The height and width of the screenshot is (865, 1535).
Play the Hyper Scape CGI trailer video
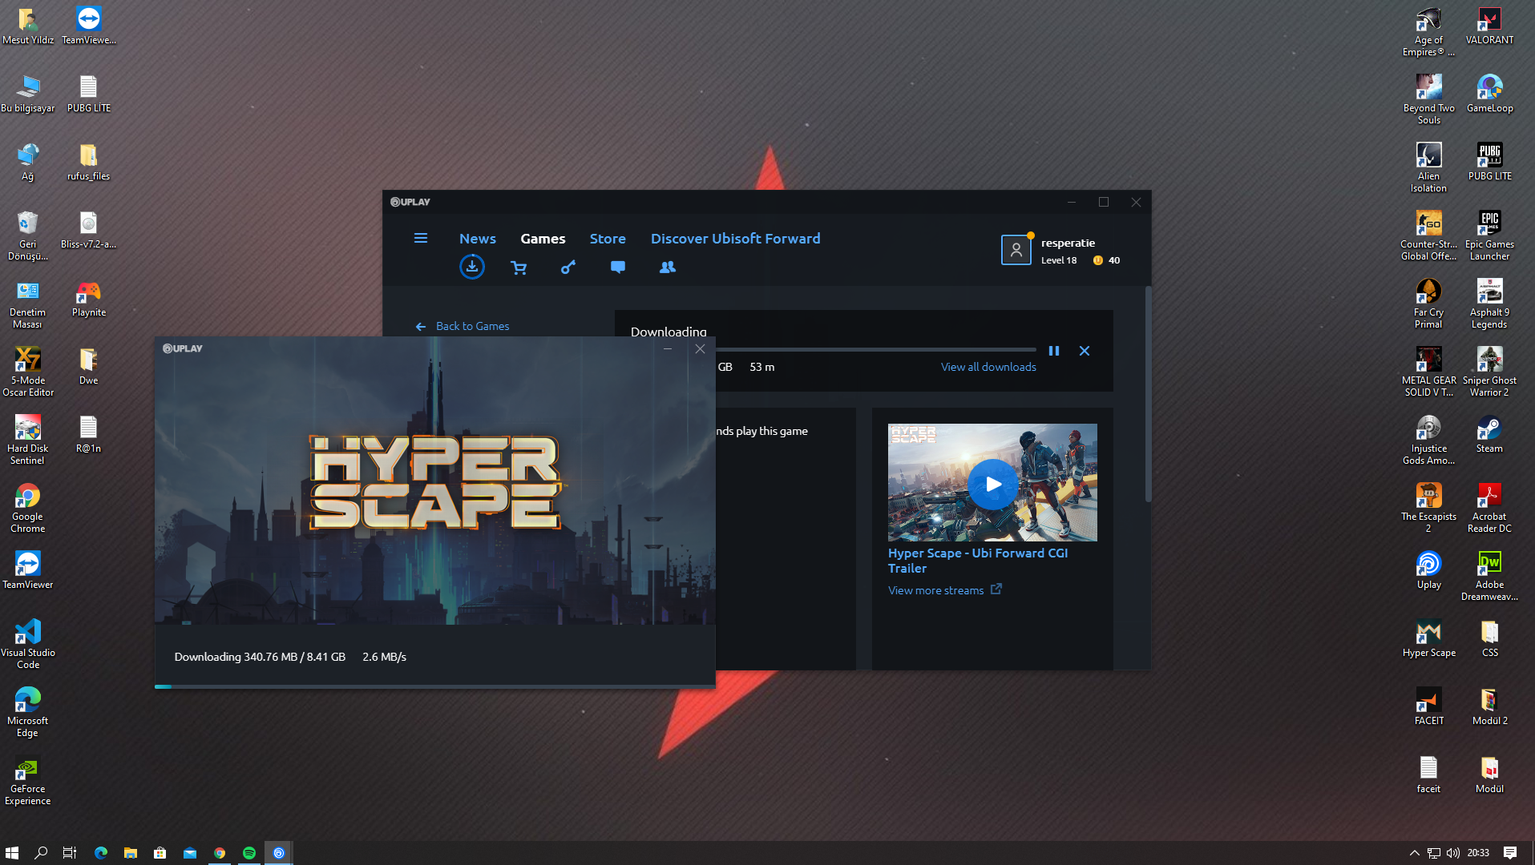(x=992, y=484)
